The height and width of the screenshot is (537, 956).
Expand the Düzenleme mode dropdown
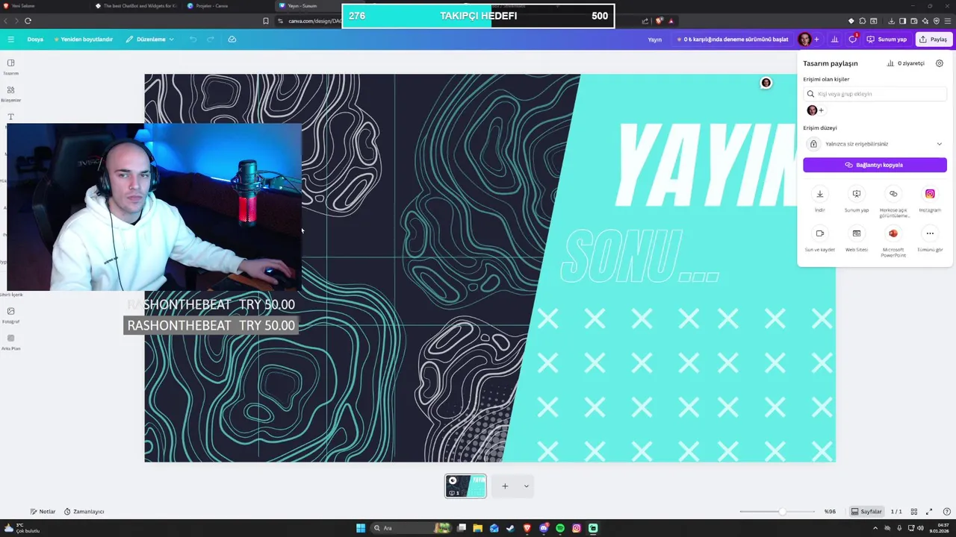pos(150,40)
